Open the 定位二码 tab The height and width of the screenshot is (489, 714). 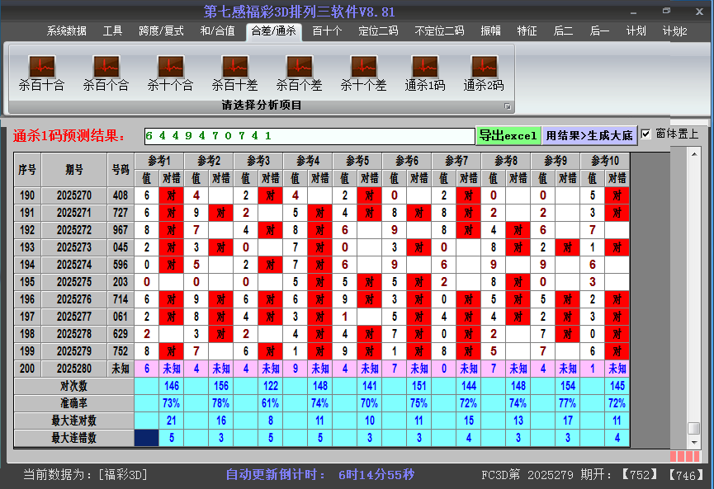[x=378, y=31]
